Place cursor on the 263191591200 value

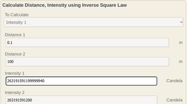(x=20, y=100)
